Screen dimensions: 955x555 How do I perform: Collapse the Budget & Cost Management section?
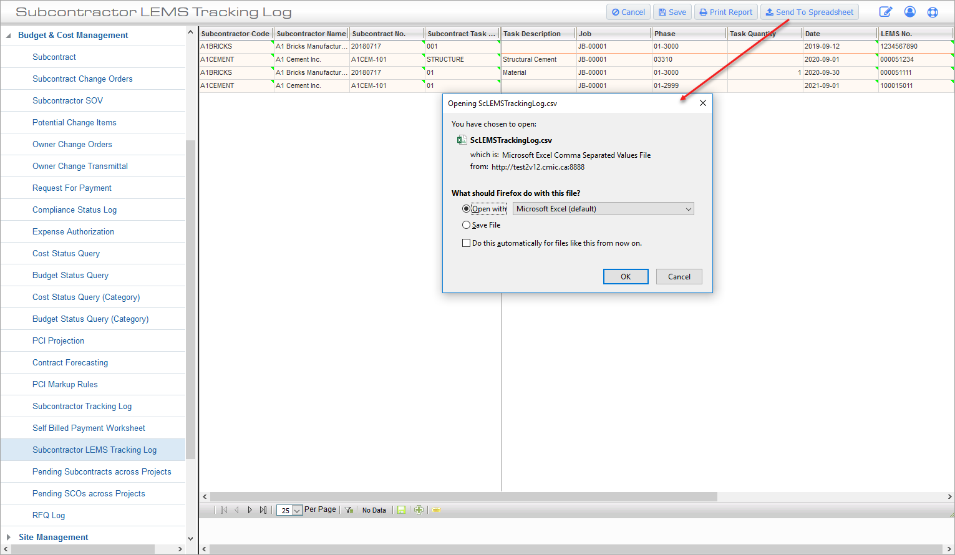point(9,36)
